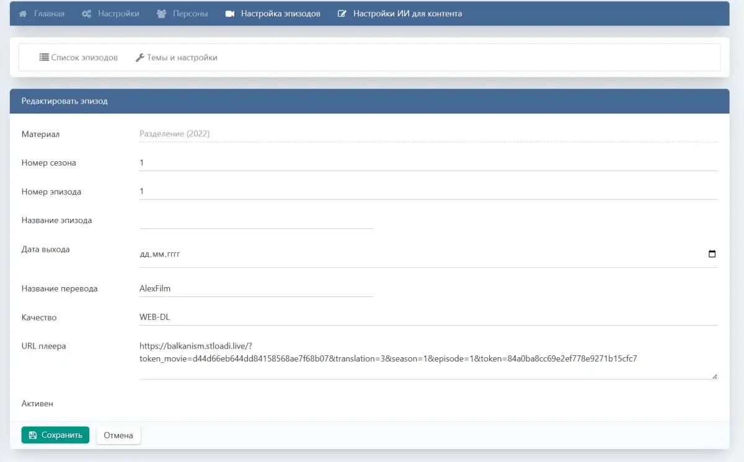Click the Материал field showing Разделение (2022)
Viewport: 744px width, 462px height.
click(428, 134)
